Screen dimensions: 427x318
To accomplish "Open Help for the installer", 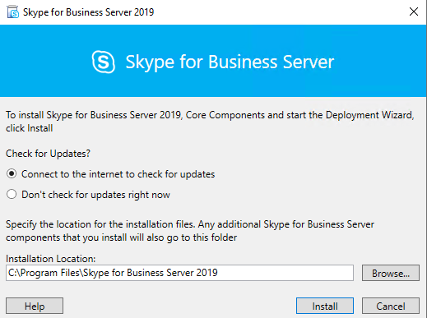I will tap(35, 306).
